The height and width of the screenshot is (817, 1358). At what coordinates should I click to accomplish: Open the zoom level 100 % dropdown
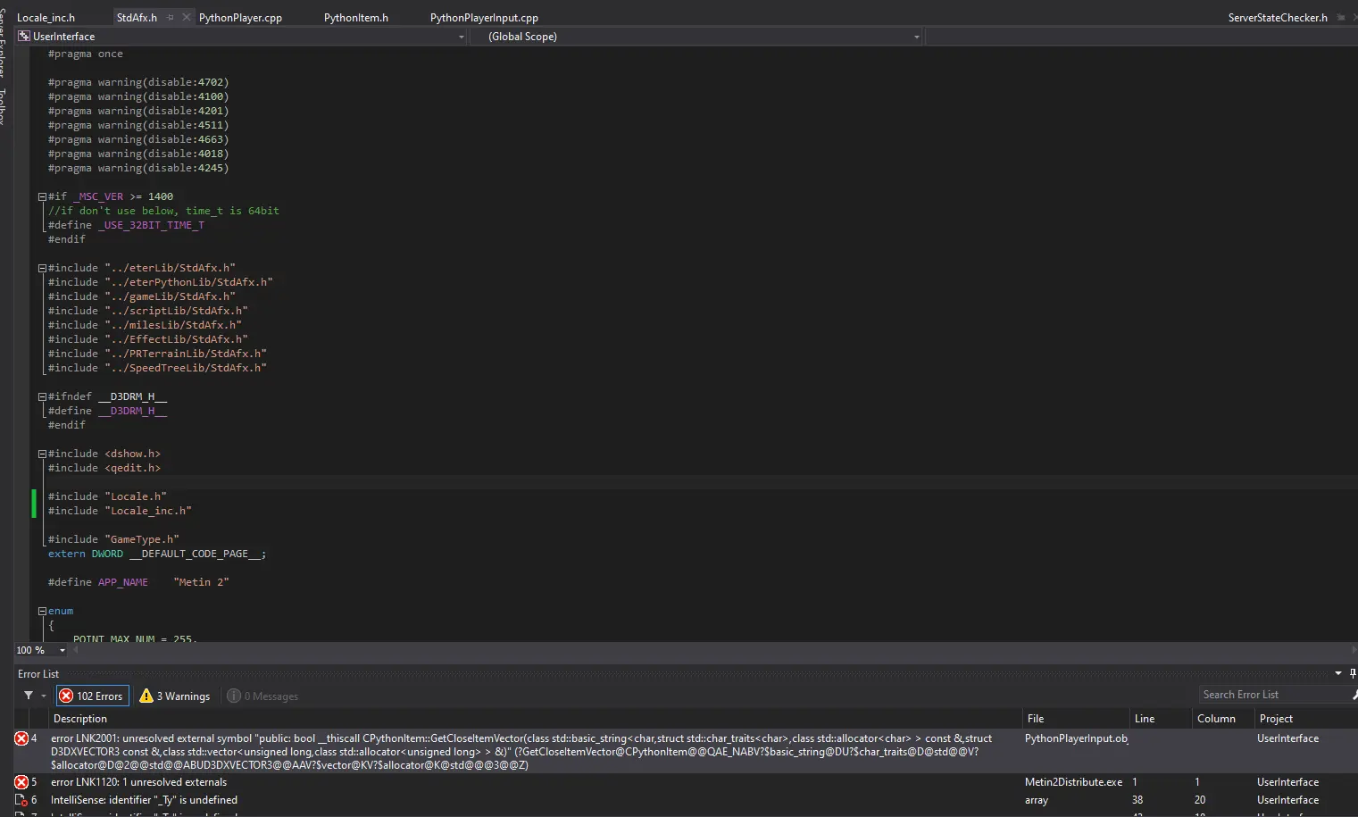point(62,650)
